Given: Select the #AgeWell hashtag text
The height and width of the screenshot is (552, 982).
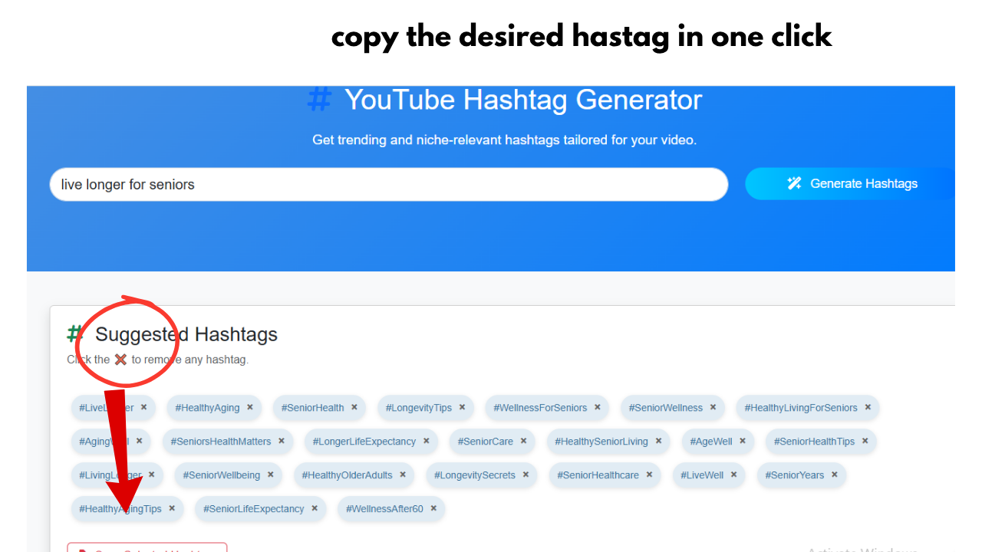Looking at the screenshot, I should 711,442.
